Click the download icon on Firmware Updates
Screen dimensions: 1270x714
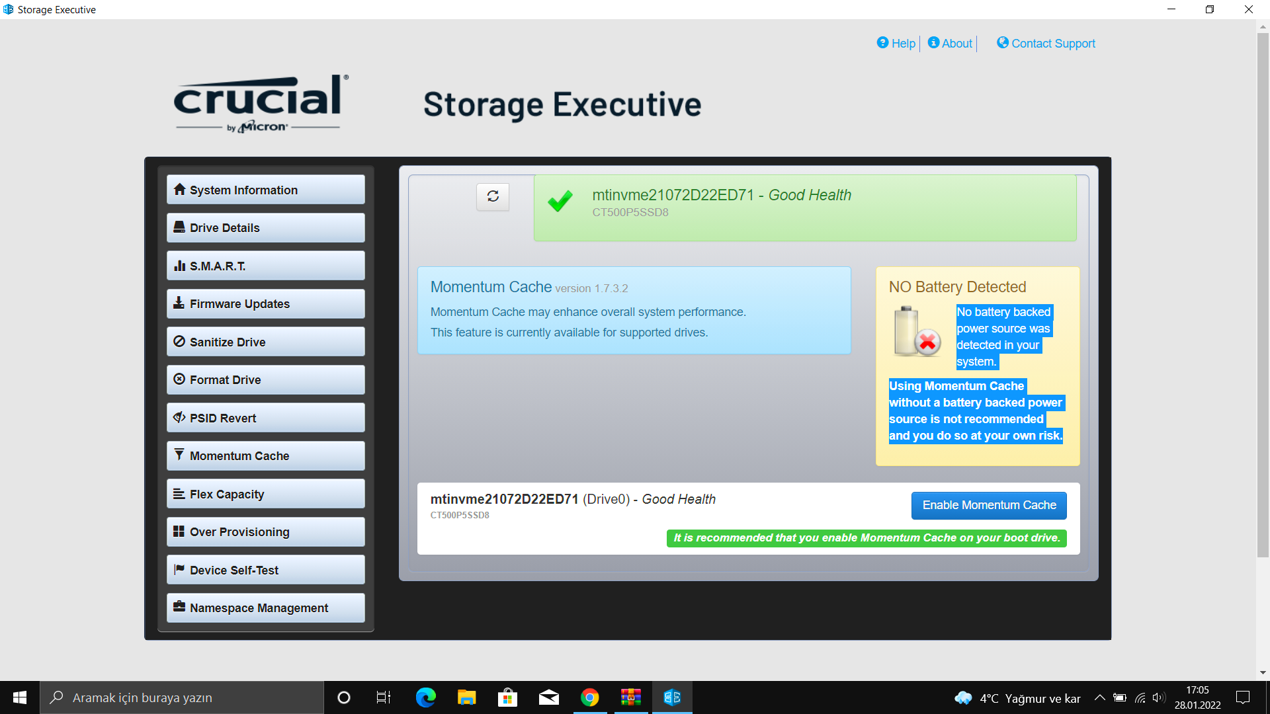click(x=179, y=303)
